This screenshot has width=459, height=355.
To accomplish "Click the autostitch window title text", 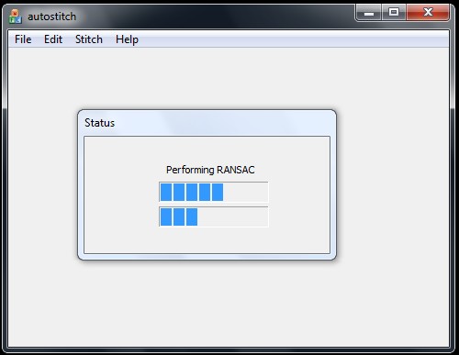I will coord(52,17).
